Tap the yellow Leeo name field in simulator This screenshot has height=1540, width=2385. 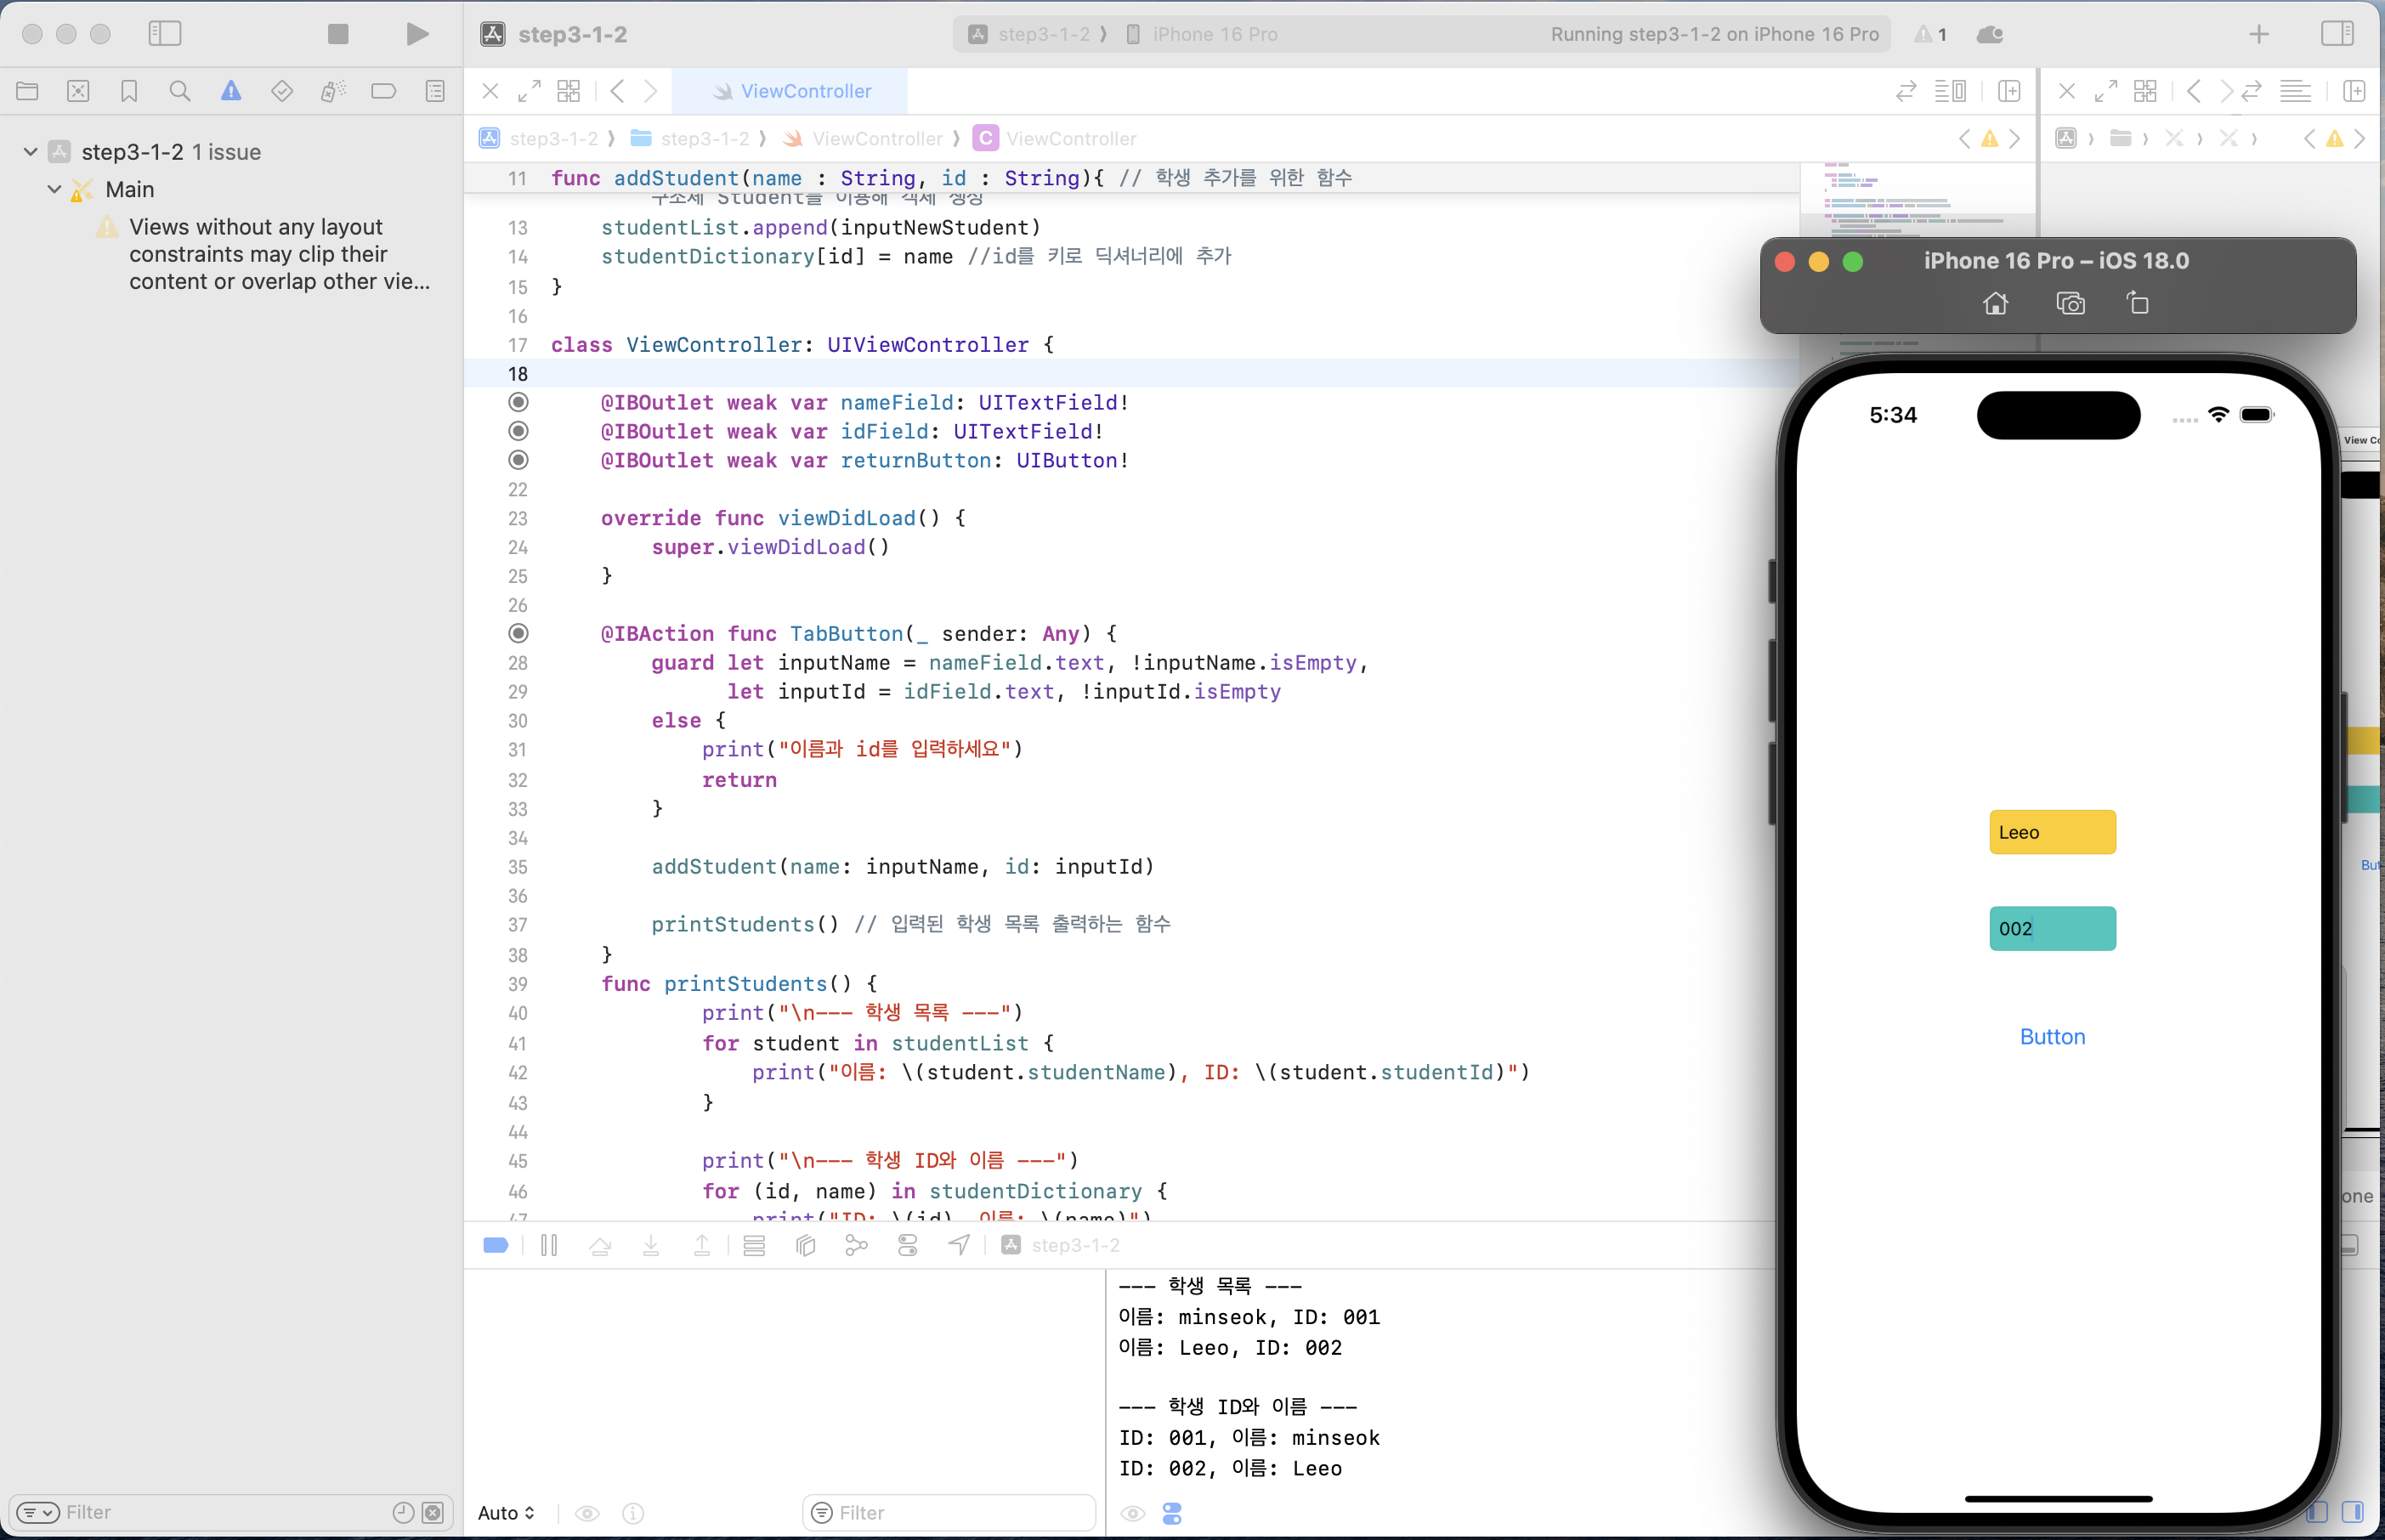(2052, 832)
